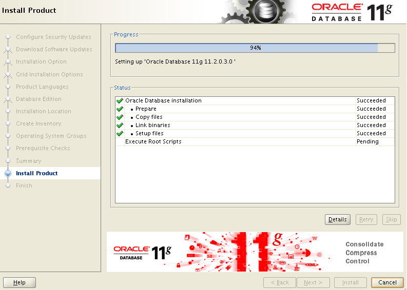Select the Prepare status row
407x290 pixels.
tap(255, 109)
